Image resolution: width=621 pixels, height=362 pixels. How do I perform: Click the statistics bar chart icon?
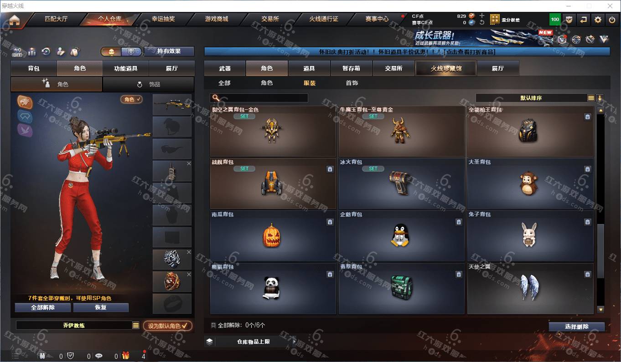point(32,51)
